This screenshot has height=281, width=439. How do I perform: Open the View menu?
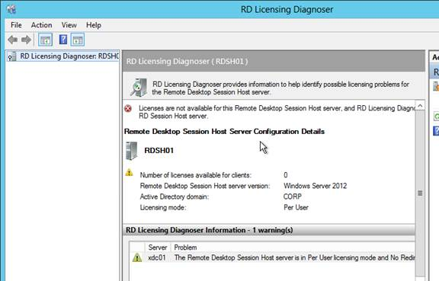tap(69, 25)
